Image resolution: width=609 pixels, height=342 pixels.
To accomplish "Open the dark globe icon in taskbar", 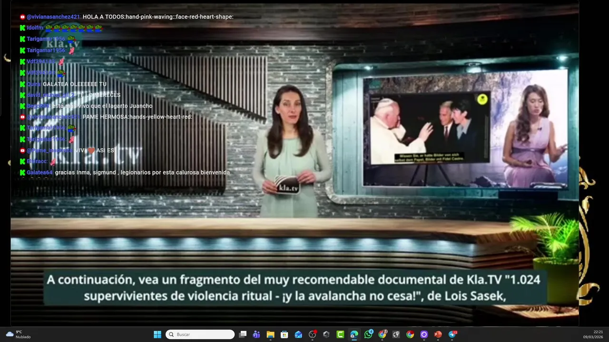I will pyautogui.click(x=396, y=334).
